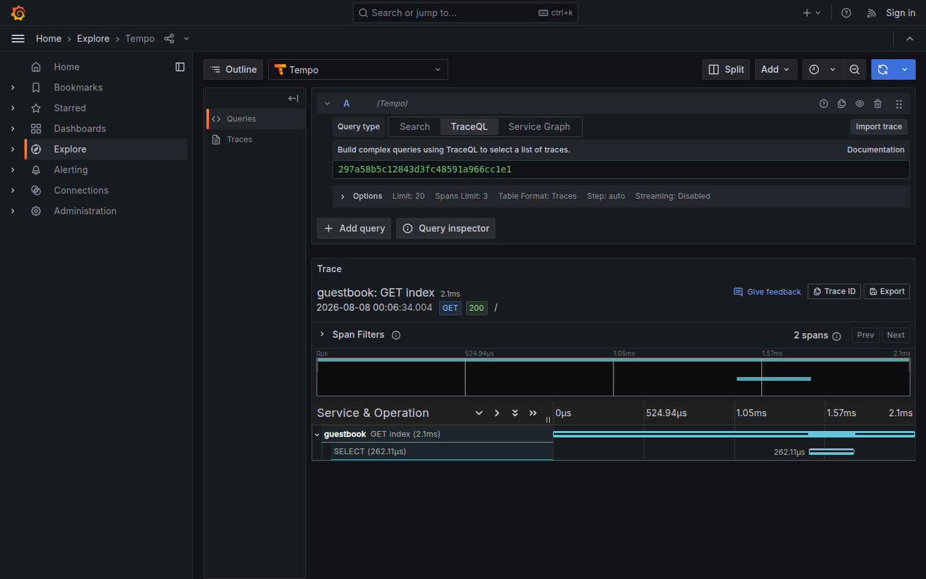Collapse one level with the down chevron icon
Image resolution: width=926 pixels, height=579 pixels.
(x=479, y=413)
